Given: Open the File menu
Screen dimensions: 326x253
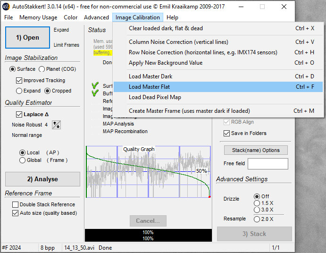Looking at the screenshot, I should [8, 17].
